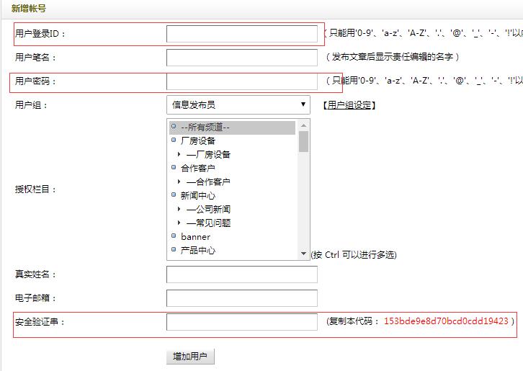Click the 新增帐号 heading
Image resolution: width=523 pixels, height=371 pixels.
click(x=28, y=9)
